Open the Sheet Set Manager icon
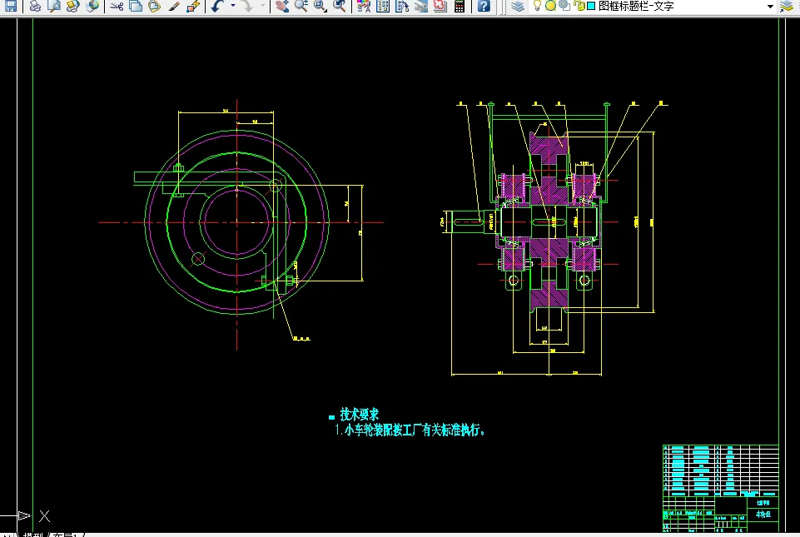Image resolution: width=800 pixels, height=537 pixels. coord(421,6)
